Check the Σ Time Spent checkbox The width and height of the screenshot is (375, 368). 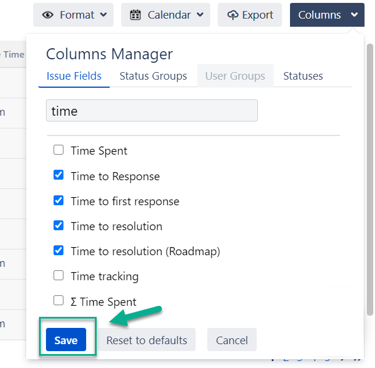click(x=58, y=301)
